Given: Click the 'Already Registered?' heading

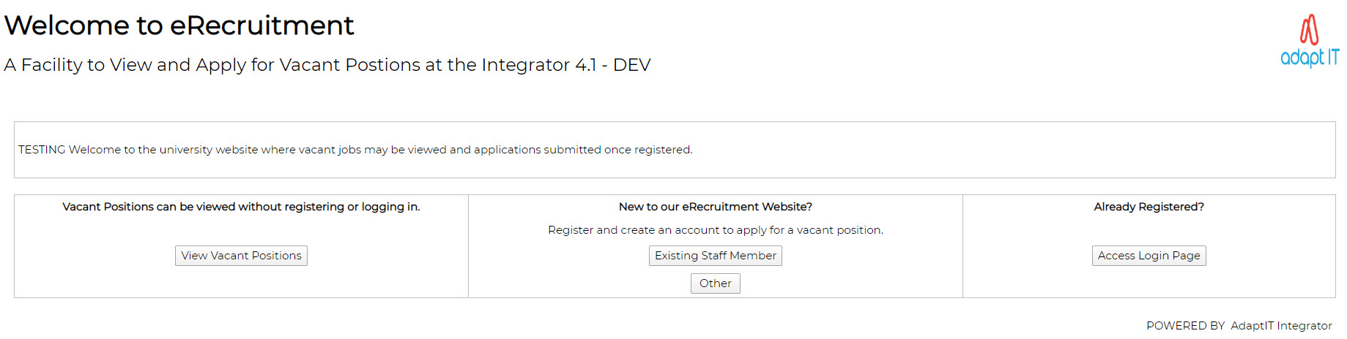Looking at the screenshot, I should click(1149, 207).
